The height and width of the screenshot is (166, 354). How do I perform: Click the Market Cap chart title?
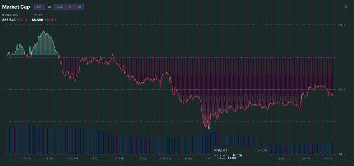point(16,7)
